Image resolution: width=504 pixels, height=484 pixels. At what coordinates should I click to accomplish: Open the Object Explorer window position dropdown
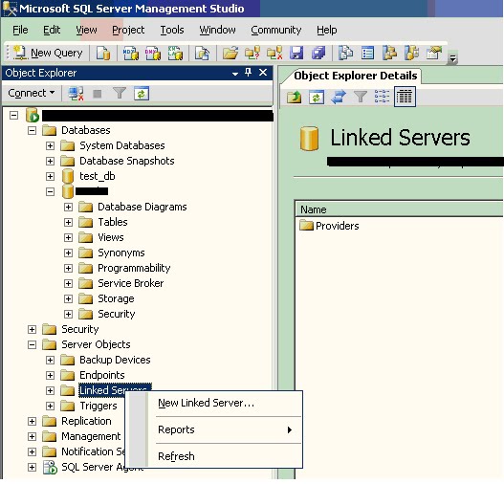[x=235, y=74]
